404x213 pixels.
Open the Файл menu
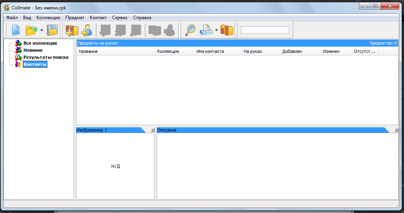[12, 18]
